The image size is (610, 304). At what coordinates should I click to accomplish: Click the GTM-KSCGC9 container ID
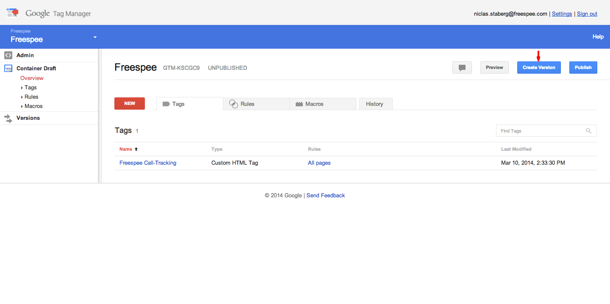point(181,68)
